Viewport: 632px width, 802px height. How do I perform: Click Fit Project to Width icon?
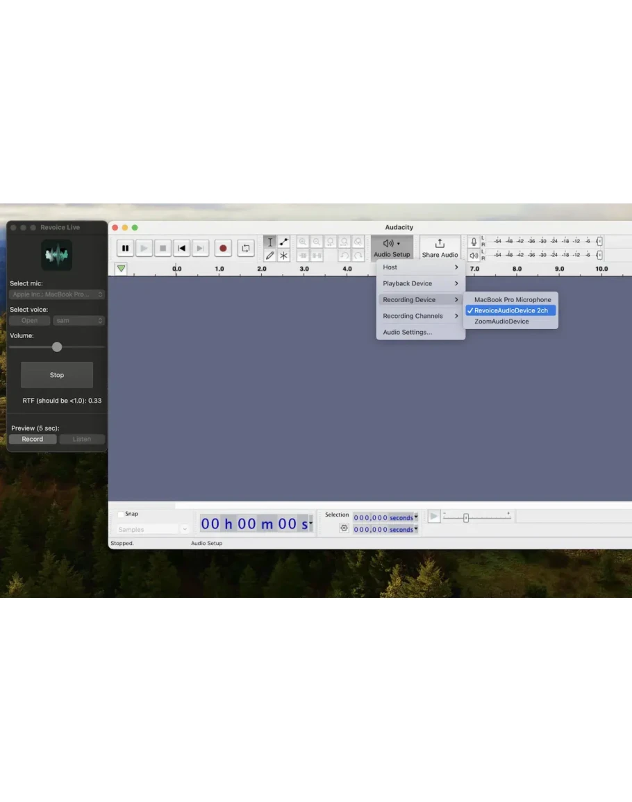tap(344, 242)
